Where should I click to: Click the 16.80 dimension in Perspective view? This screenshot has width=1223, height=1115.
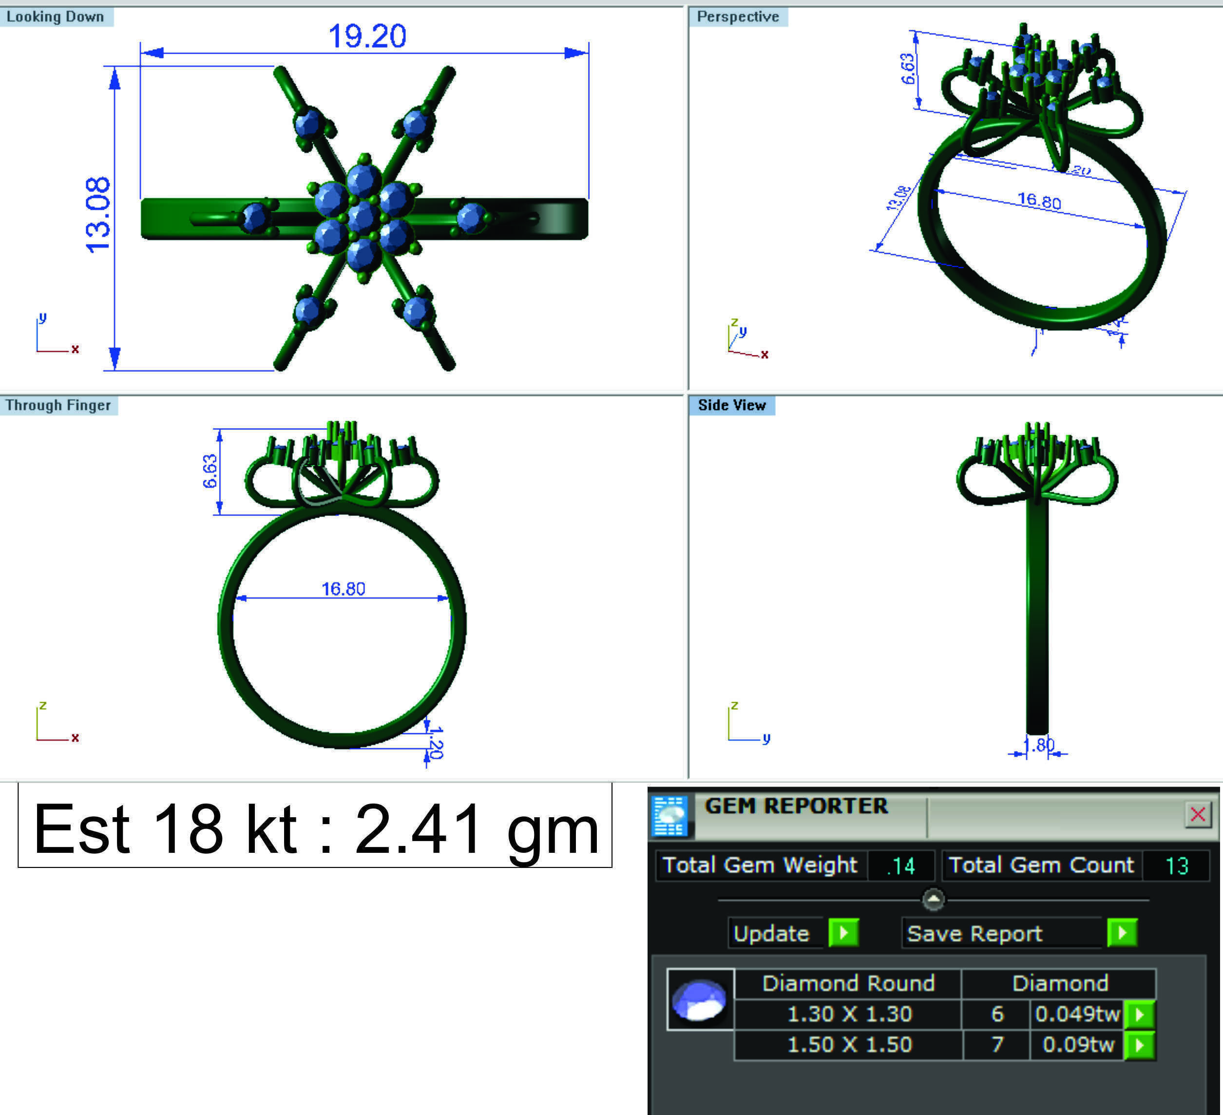tap(1039, 201)
